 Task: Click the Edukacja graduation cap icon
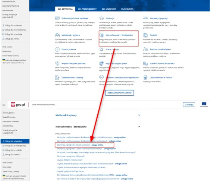[101, 18]
